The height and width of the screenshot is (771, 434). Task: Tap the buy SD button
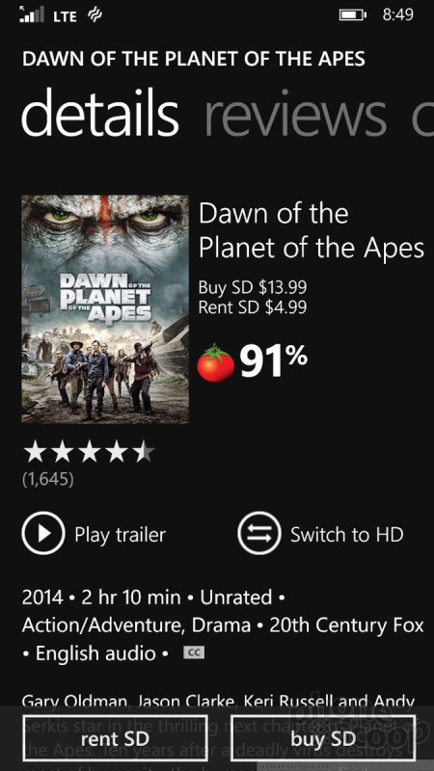pyautogui.click(x=323, y=738)
